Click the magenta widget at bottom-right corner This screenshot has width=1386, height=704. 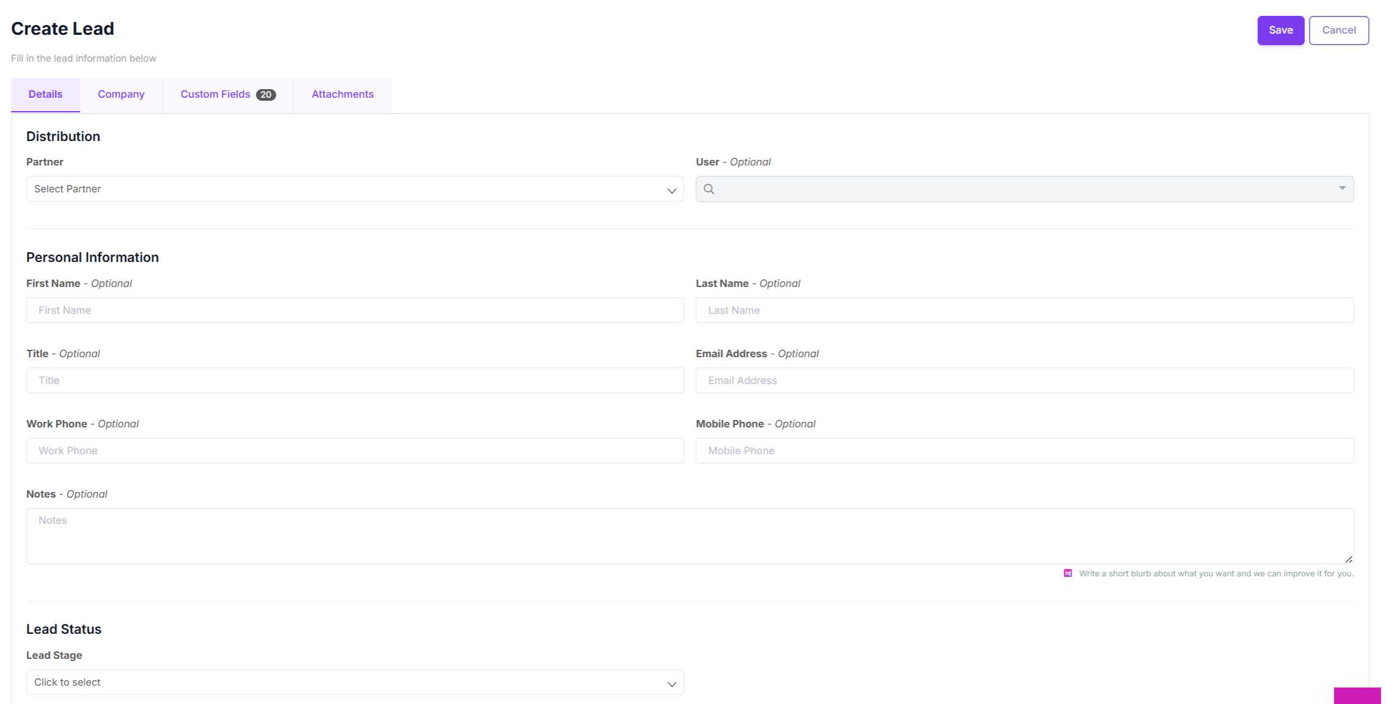click(1357, 695)
